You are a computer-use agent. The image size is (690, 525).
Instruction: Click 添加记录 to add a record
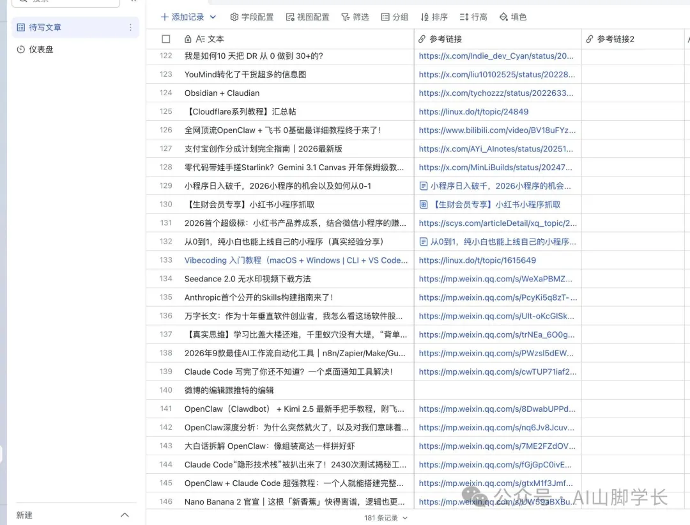point(182,17)
